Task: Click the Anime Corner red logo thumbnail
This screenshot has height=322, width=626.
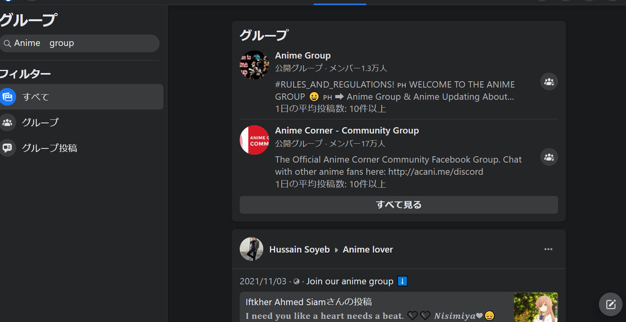Action: coord(254,140)
